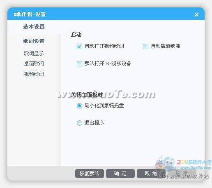
Task: Uncheck 自动打开视频歌词 checkbox
Action: pos(79,46)
